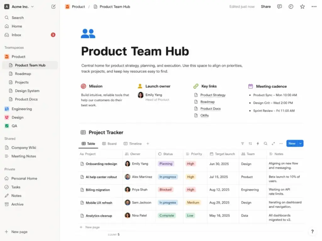Switch to the Table view tab

pyautogui.click(x=88, y=144)
